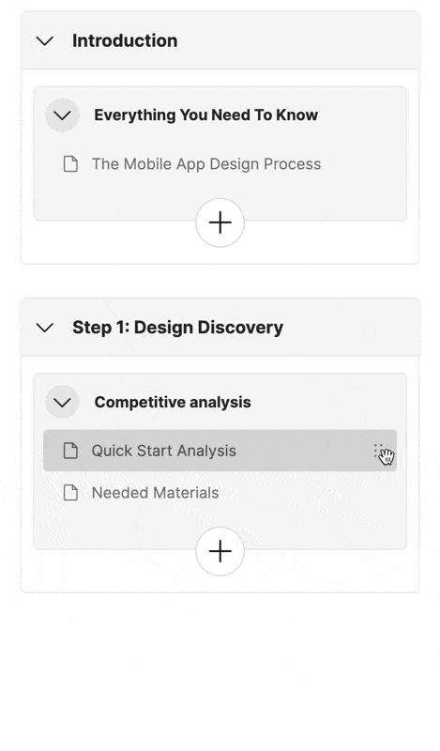The image size is (440, 751).
Task: Collapse Step 1: Design Discovery chevron
Action: click(x=45, y=328)
